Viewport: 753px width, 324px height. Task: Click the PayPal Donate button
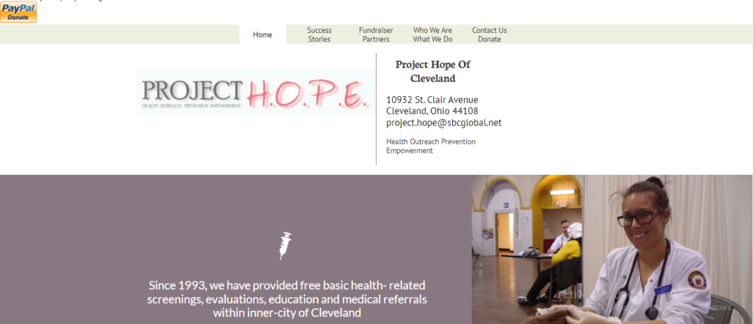[18, 12]
